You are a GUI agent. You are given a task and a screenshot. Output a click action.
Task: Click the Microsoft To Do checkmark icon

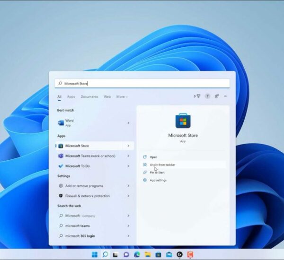61,166
